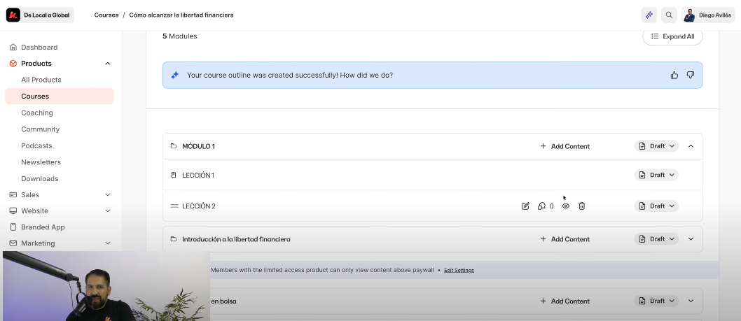Expand the Sales sidebar menu
Screen dimensions: 741x321
pyautogui.click(x=107, y=194)
